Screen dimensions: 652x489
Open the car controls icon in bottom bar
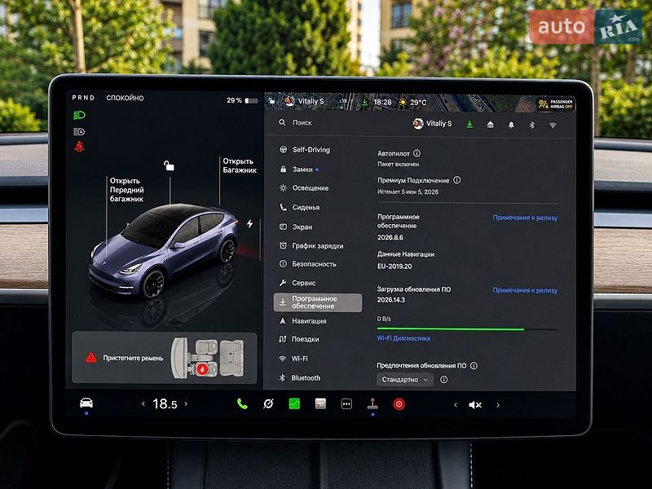coord(86,403)
